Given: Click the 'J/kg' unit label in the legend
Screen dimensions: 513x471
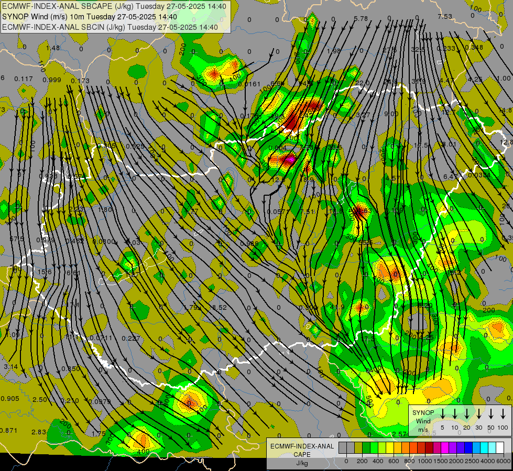Looking at the screenshot, I should click(x=302, y=463).
